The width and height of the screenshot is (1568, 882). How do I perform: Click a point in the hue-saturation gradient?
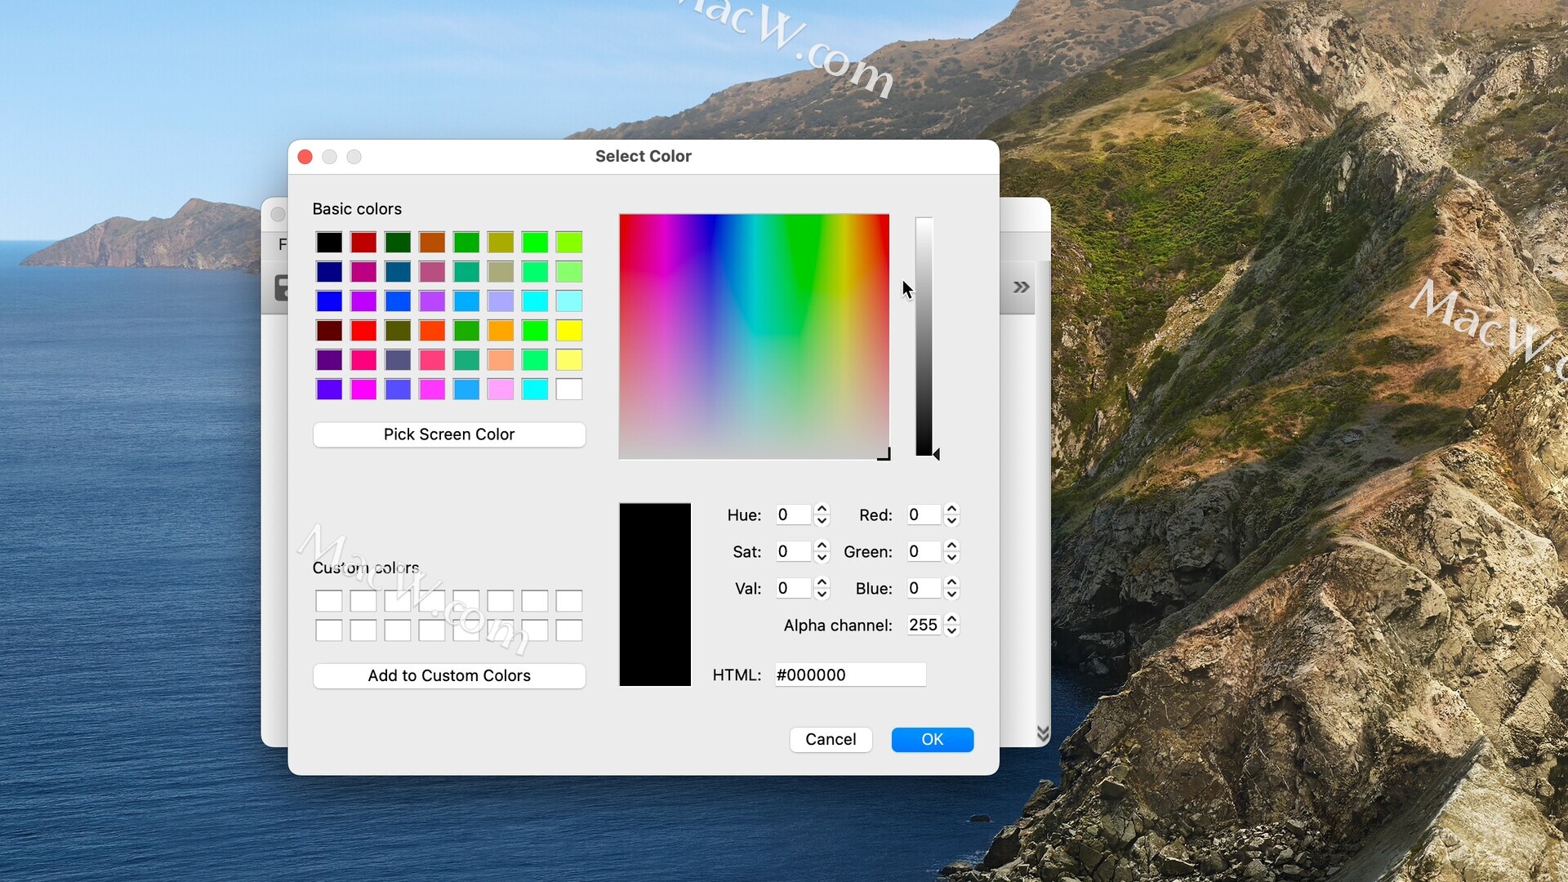[754, 336]
